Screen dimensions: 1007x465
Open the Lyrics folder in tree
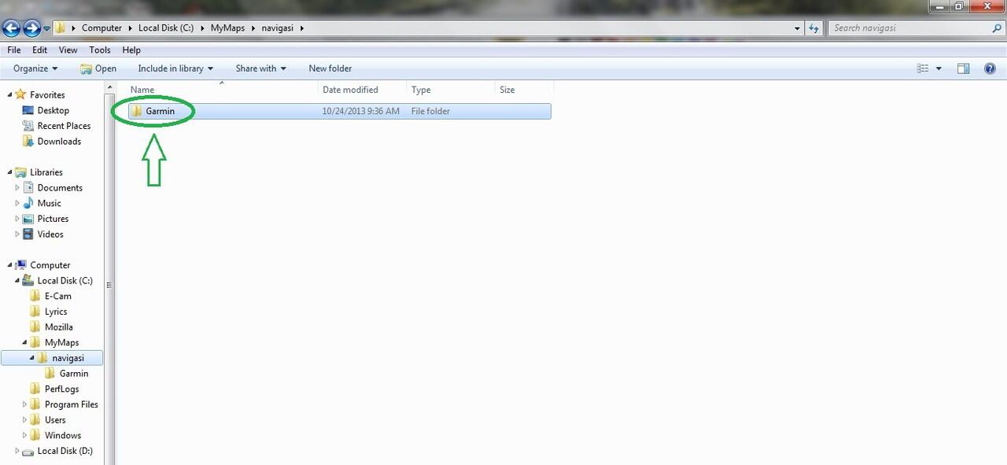coord(56,312)
